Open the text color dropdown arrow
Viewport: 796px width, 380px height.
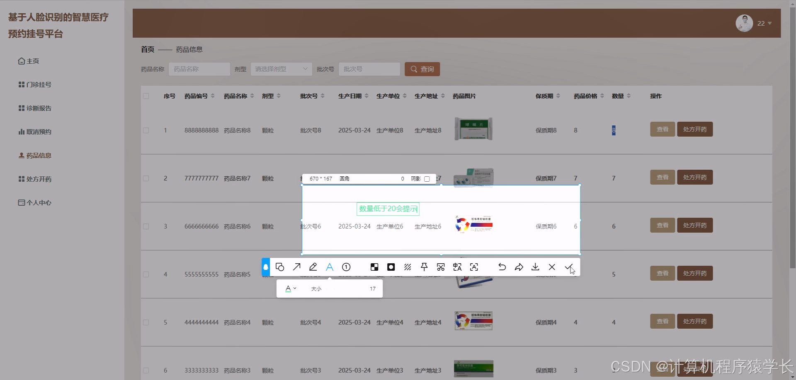coord(295,288)
